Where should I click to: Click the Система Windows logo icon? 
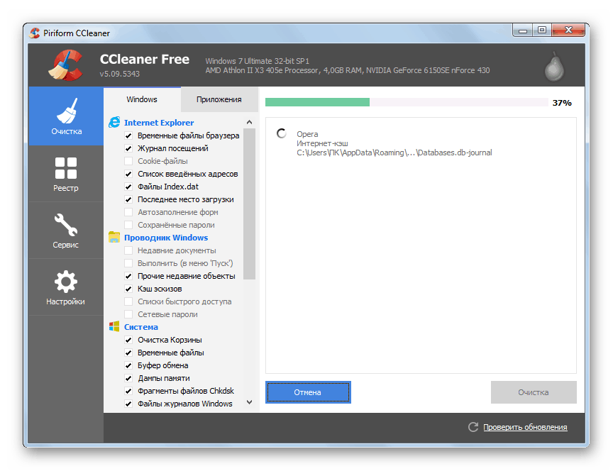click(114, 326)
